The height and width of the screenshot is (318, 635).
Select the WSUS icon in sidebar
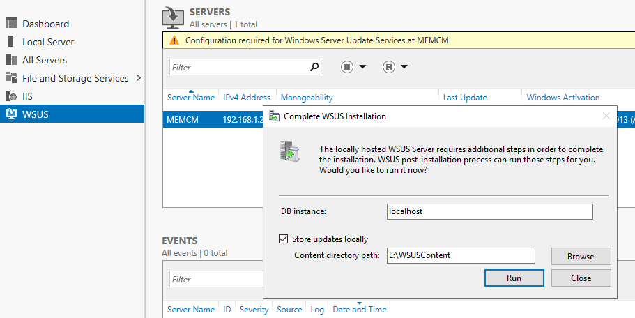coord(10,114)
